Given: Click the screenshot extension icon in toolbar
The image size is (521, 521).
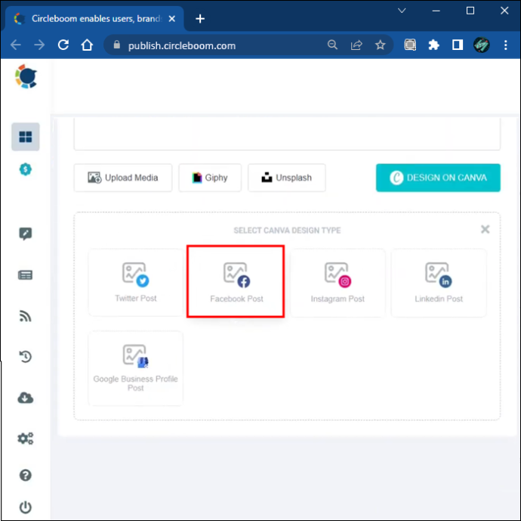Looking at the screenshot, I should tap(410, 45).
